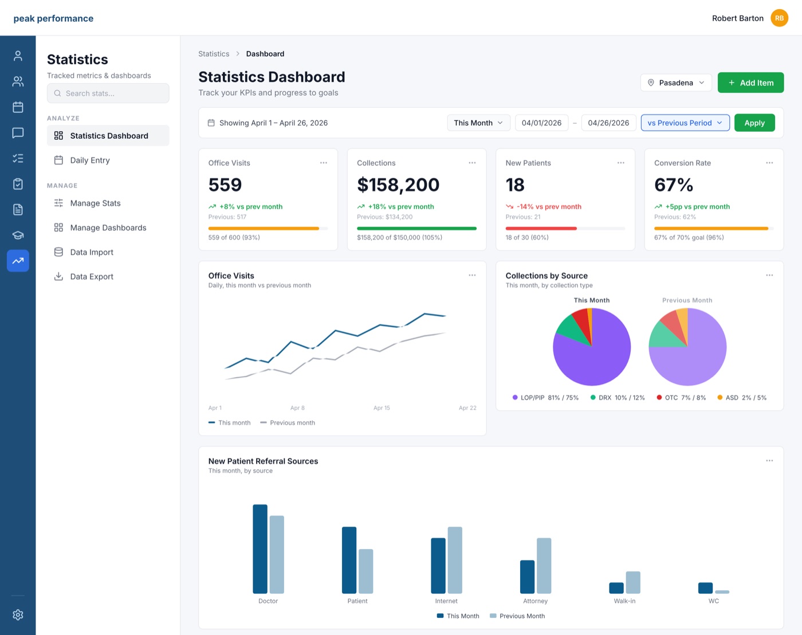Toggle ASD pie legend entry
The width and height of the screenshot is (802, 635).
click(742, 398)
